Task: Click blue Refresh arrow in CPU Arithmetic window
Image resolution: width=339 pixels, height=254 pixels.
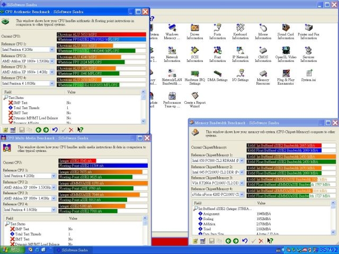Action: [x=55, y=130]
